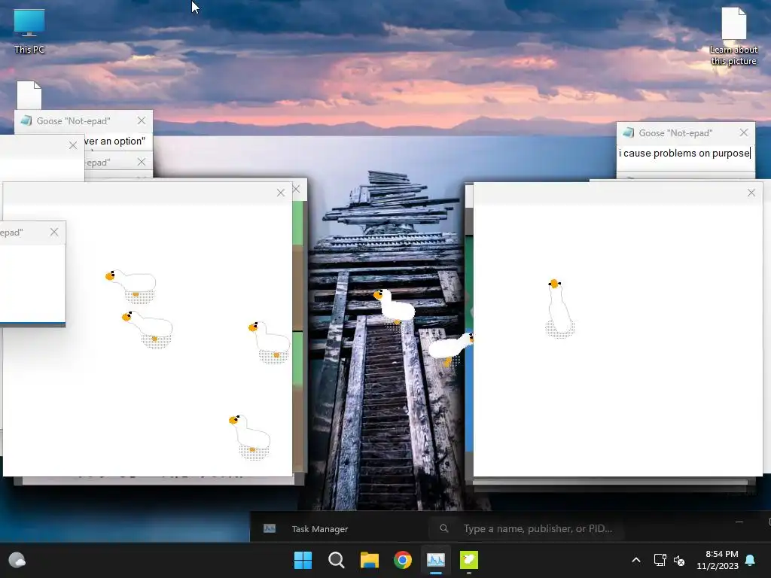Close the white window containing a single goose
771x578 pixels.
[751, 193]
